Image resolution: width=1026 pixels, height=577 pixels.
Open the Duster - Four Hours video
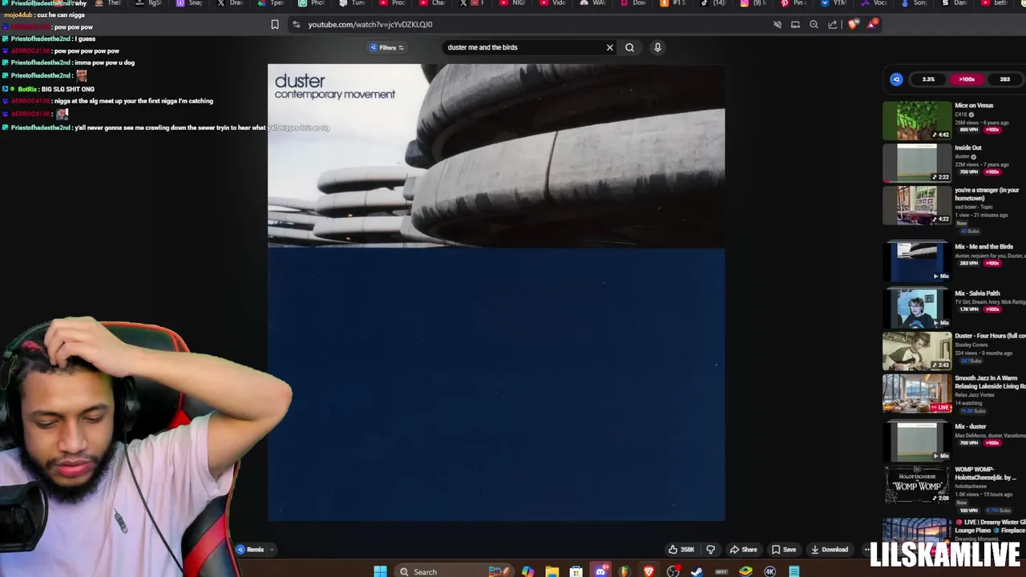[917, 351]
